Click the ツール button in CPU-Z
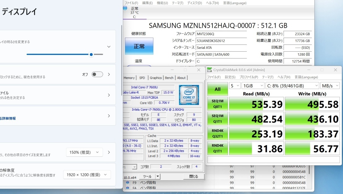343x194 pixels. coord(148,176)
